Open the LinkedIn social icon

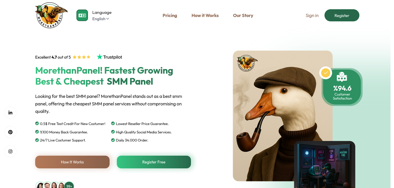(10, 113)
